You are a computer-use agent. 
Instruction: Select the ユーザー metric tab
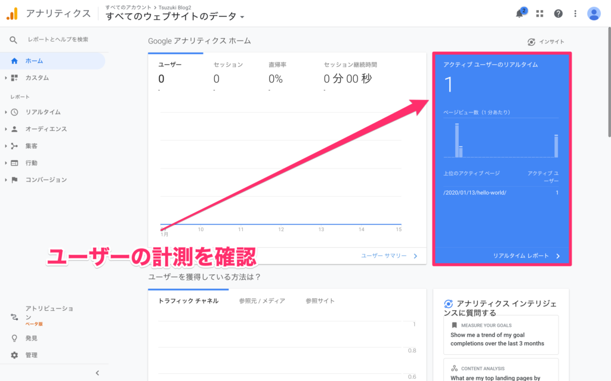pyautogui.click(x=175, y=74)
